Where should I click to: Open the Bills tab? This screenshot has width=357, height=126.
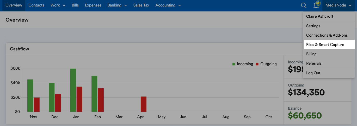[75, 5]
